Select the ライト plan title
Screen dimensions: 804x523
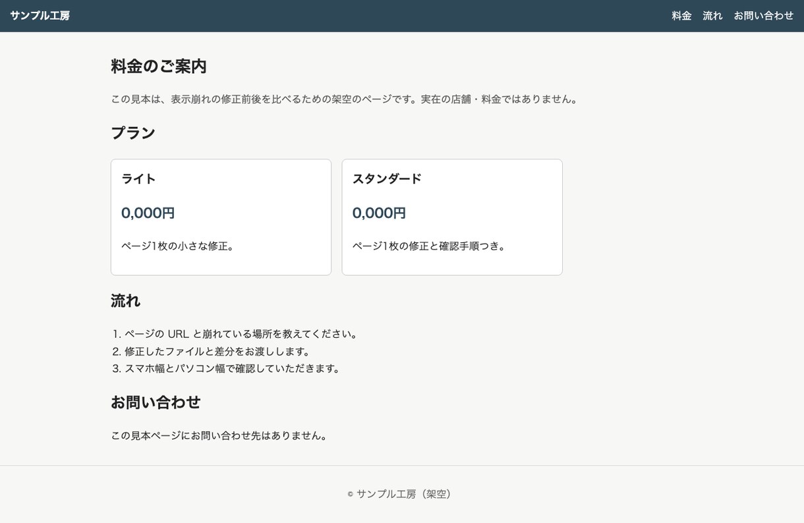click(x=138, y=179)
